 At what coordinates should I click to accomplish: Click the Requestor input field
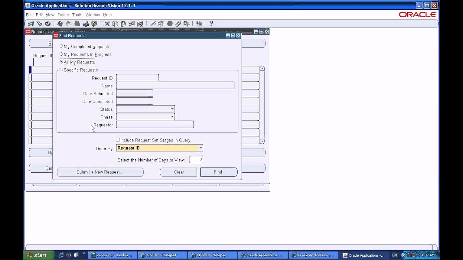(155, 125)
